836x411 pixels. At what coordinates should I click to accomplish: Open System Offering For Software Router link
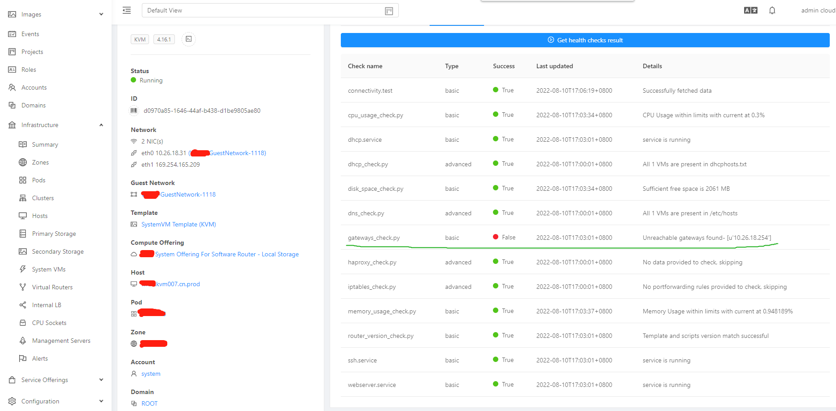(227, 254)
